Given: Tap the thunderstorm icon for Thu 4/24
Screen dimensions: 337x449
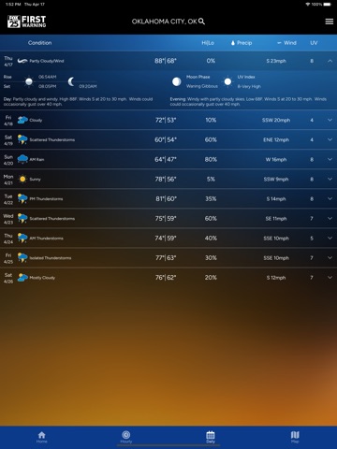Looking at the screenshot, I should pos(22,238).
